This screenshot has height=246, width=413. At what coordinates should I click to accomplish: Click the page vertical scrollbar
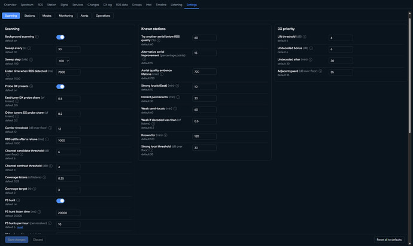click(x=409, y=75)
